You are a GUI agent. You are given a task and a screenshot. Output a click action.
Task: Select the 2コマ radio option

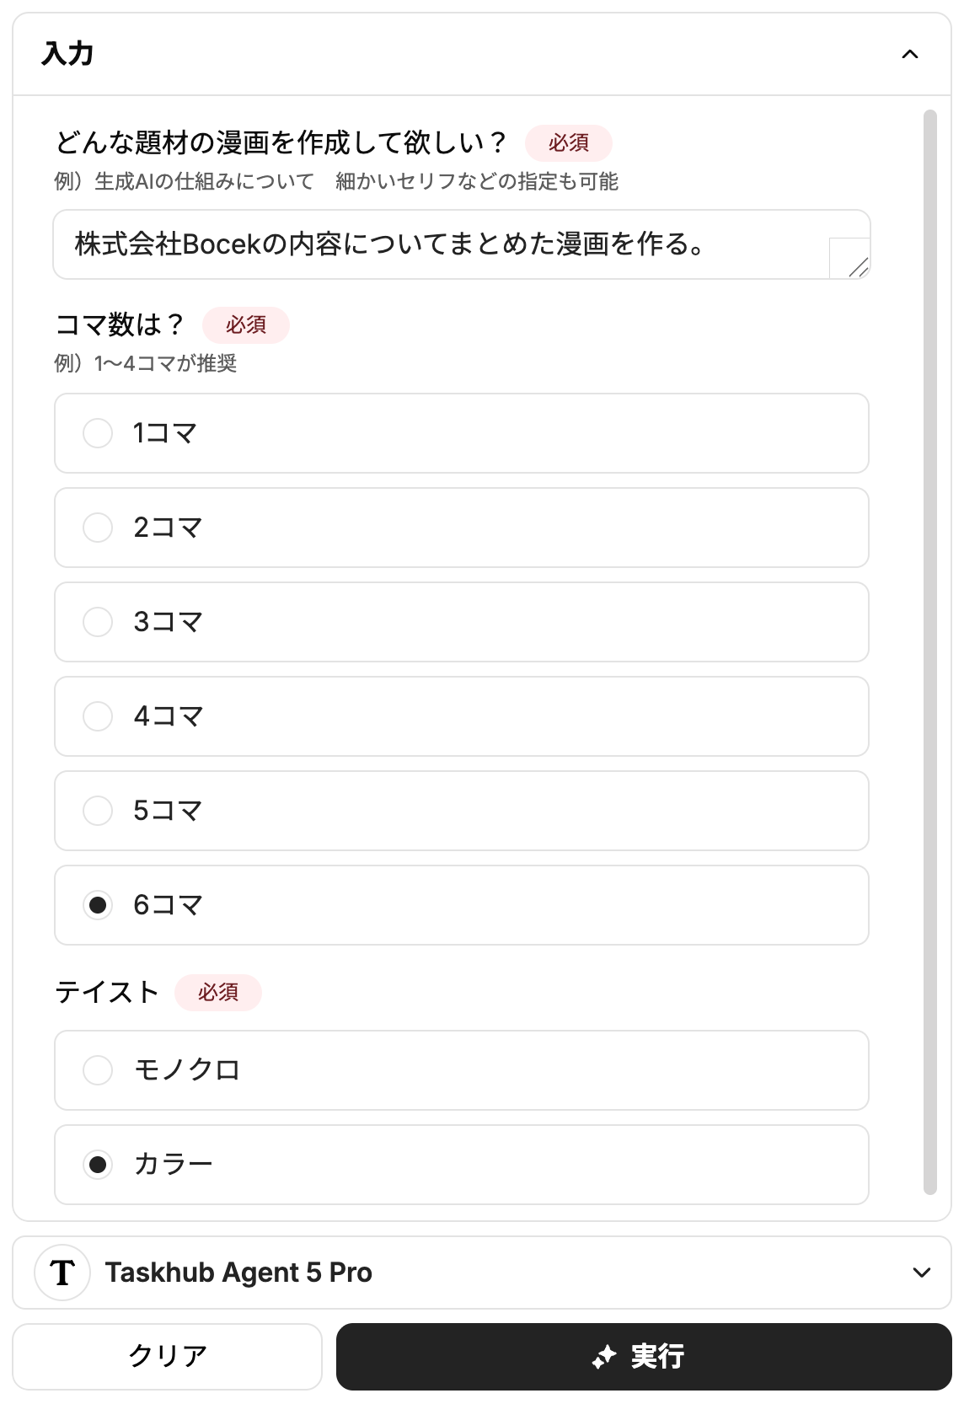(x=98, y=528)
